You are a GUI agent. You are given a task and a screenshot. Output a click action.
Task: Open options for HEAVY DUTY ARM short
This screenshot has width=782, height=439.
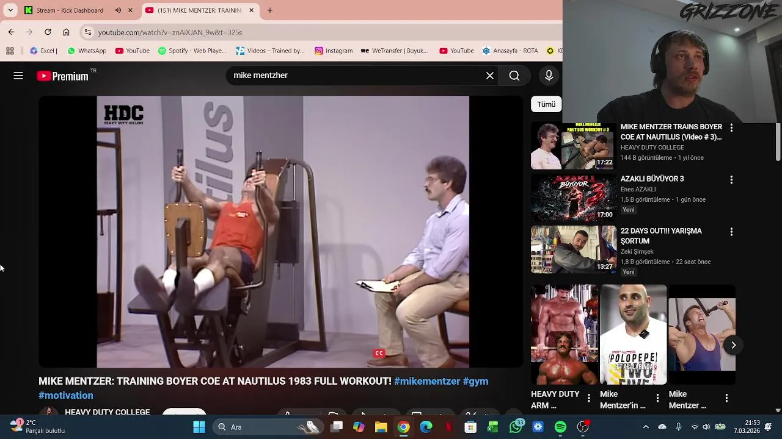coord(589,398)
